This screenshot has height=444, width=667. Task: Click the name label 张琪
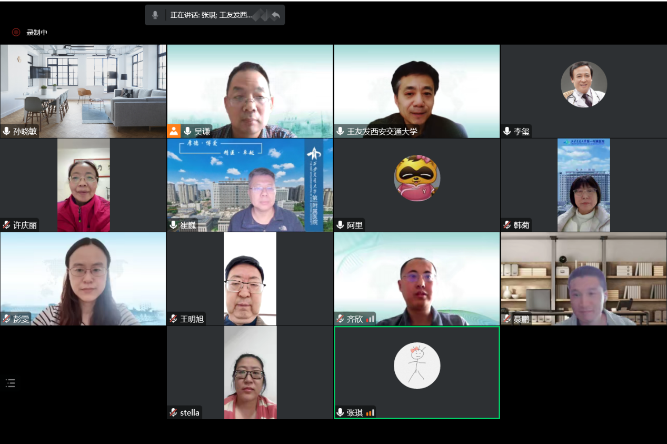[x=355, y=412]
